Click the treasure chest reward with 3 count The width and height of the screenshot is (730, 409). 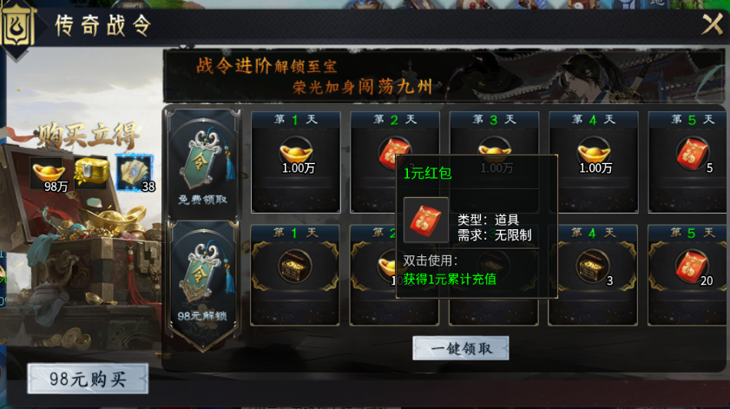pos(593,267)
